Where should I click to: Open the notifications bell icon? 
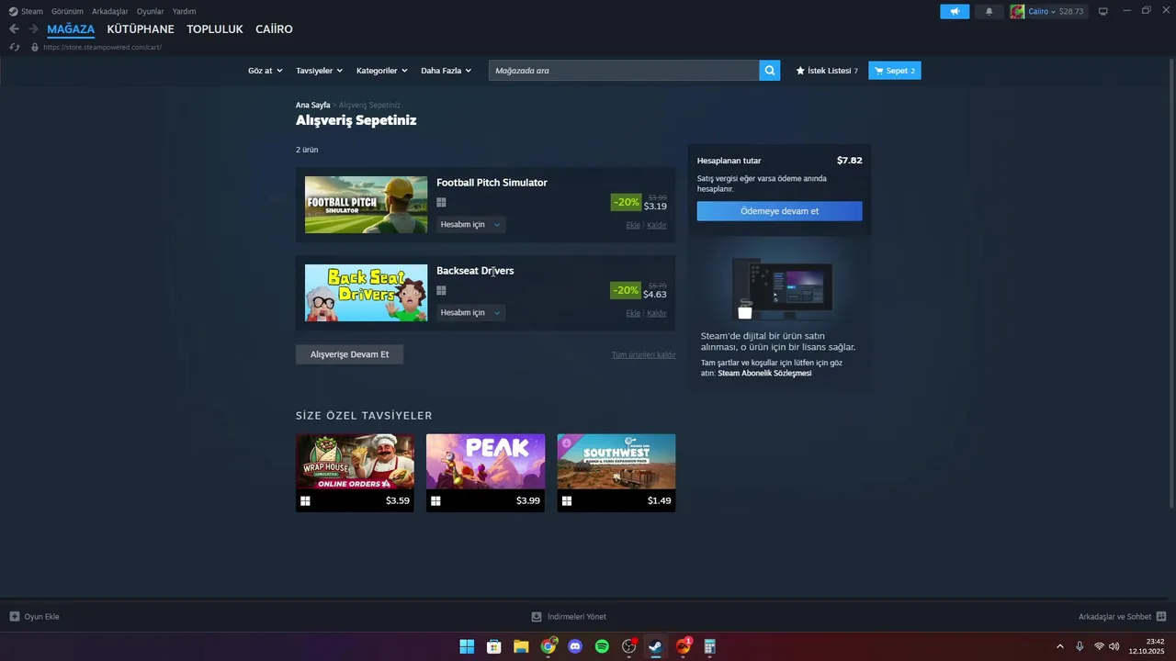(989, 12)
